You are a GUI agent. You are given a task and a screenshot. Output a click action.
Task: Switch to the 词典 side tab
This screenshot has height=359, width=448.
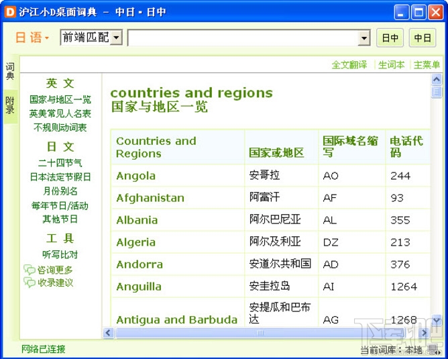[x=10, y=71]
